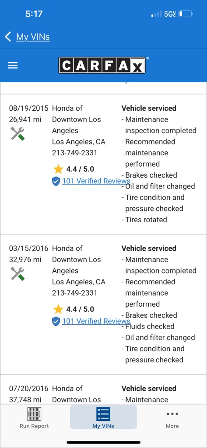Image resolution: width=207 pixels, height=448 pixels.
Task: Open the hamburger menu icon
Action: tap(13, 66)
